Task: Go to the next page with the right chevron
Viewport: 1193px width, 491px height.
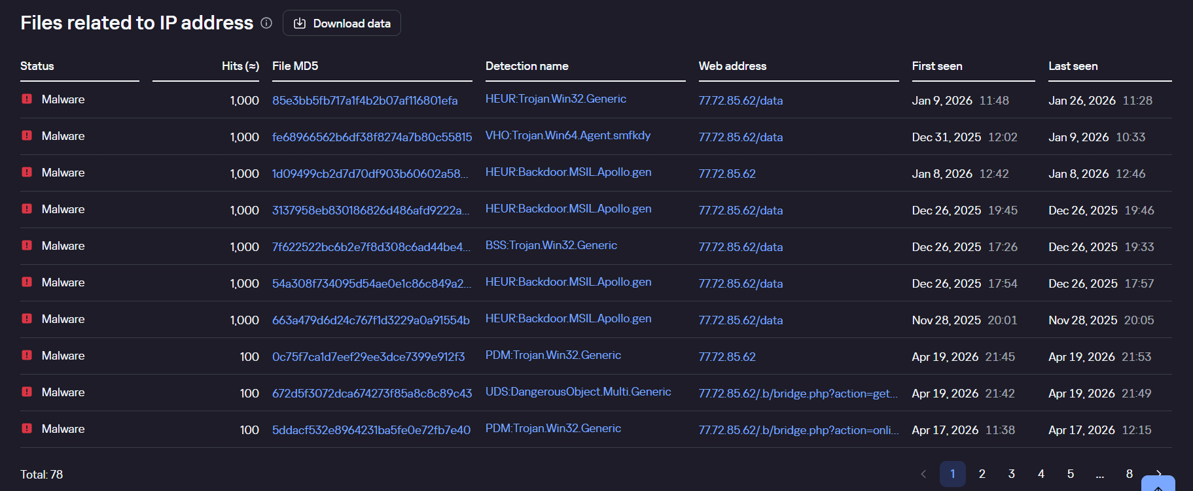Action: [1159, 472]
